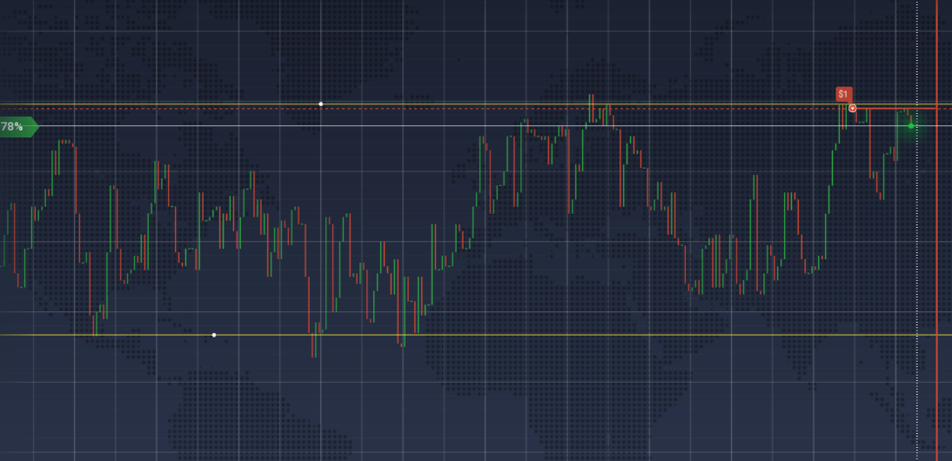Select the white anchor dot on upper yellow line

(321, 104)
